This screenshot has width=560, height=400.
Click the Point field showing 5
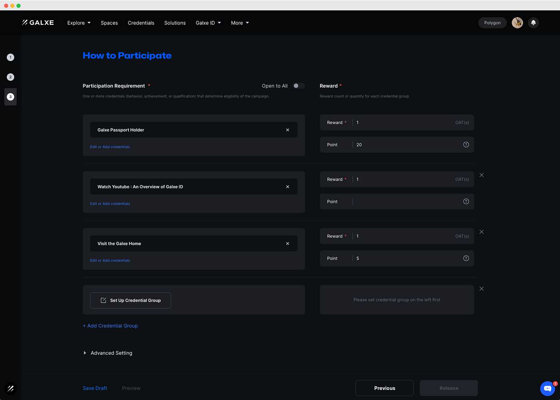(397, 258)
